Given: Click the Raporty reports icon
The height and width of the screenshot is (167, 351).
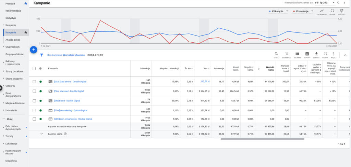Looking at the screenshot, I should (x=307, y=55).
